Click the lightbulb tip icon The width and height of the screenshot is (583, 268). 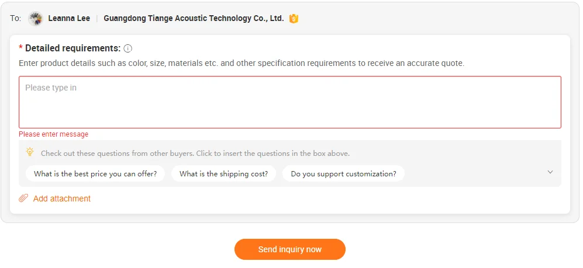pos(30,152)
